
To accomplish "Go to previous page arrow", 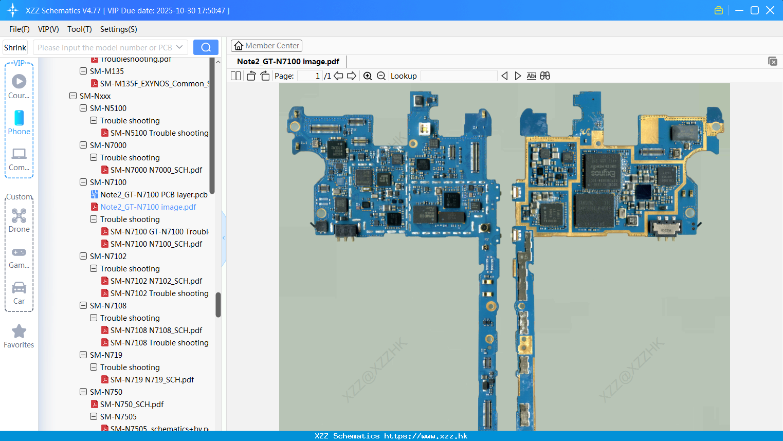I will click(338, 76).
